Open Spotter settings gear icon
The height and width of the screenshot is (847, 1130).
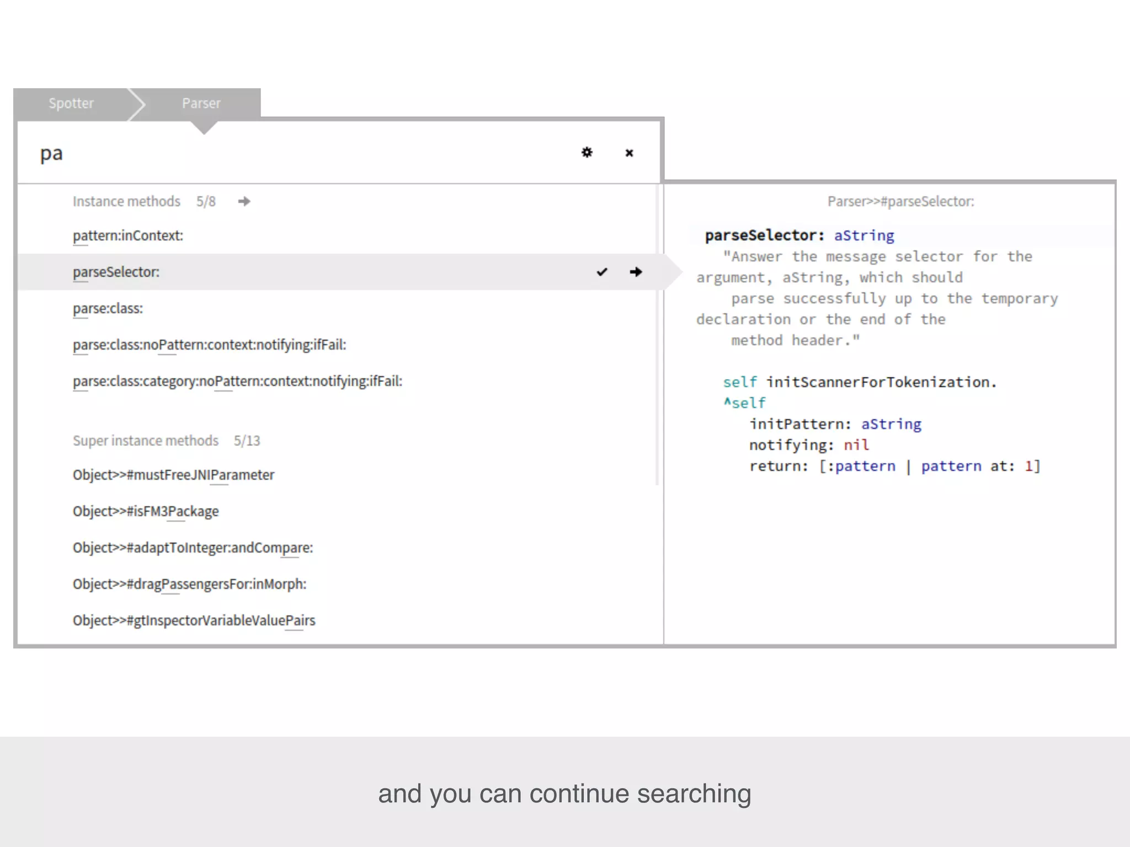click(587, 152)
